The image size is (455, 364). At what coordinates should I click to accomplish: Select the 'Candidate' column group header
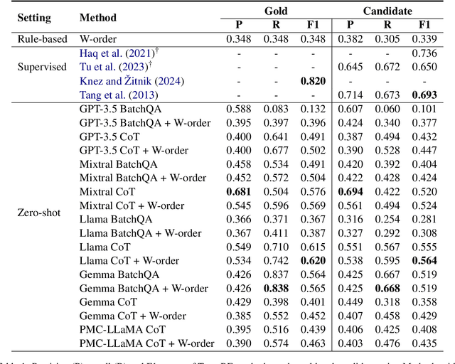[x=388, y=11]
